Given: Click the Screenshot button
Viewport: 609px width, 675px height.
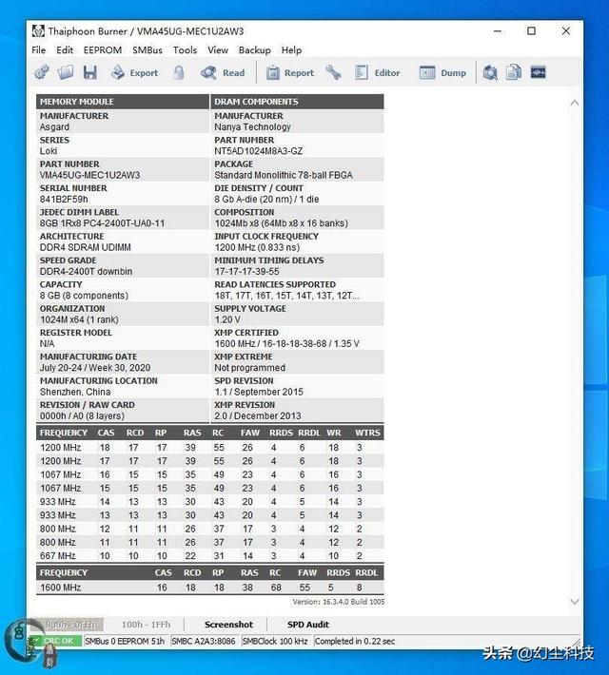Looking at the screenshot, I should (x=229, y=625).
